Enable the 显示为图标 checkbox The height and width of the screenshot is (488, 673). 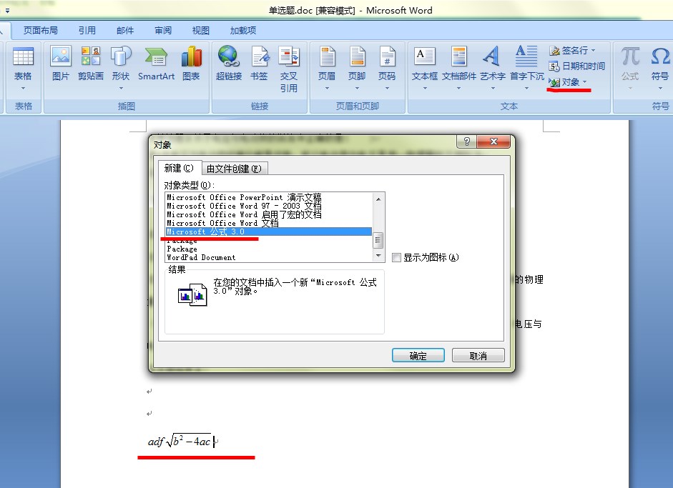(x=397, y=257)
